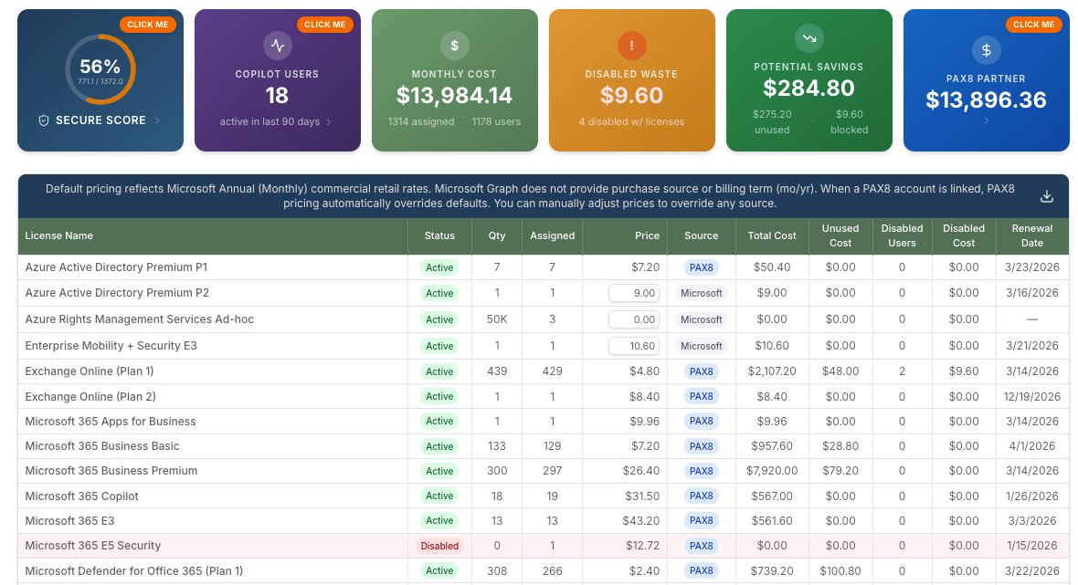
Task: Click the $9.60 disabled cost in Exchange Online row
Action: [x=964, y=371]
